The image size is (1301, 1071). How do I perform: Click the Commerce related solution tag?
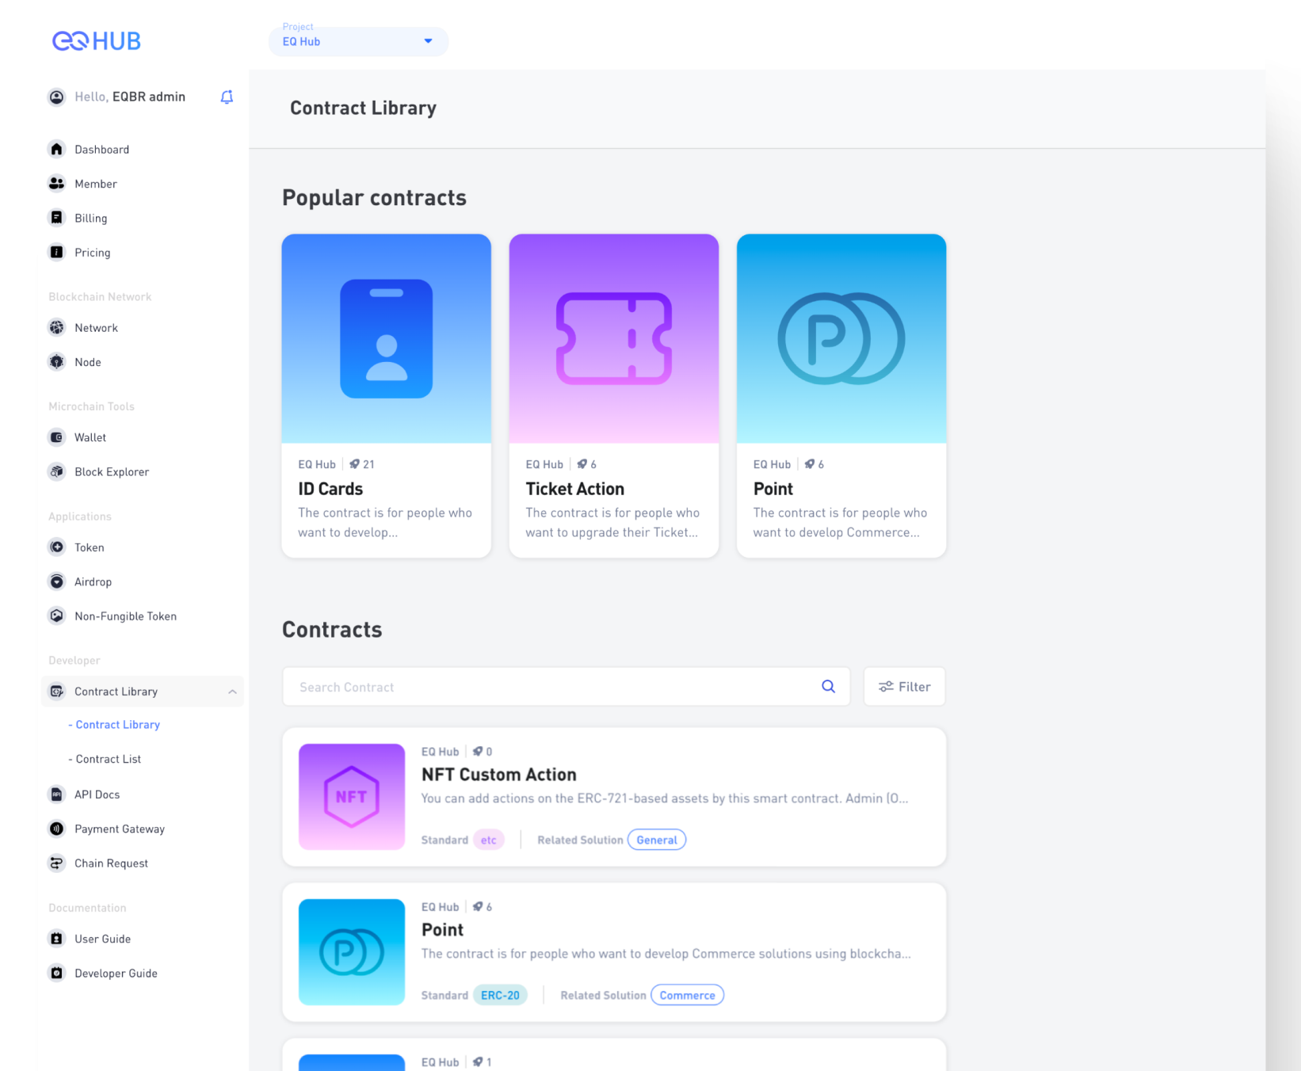pyautogui.click(x=687, y=995)
